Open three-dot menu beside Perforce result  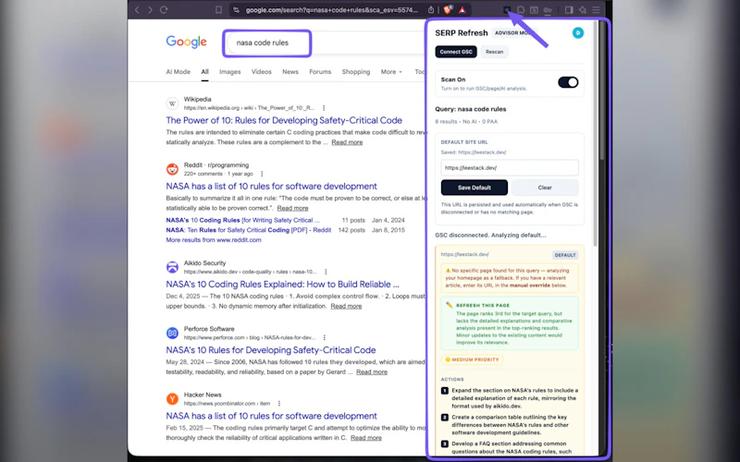click(325, 337)
